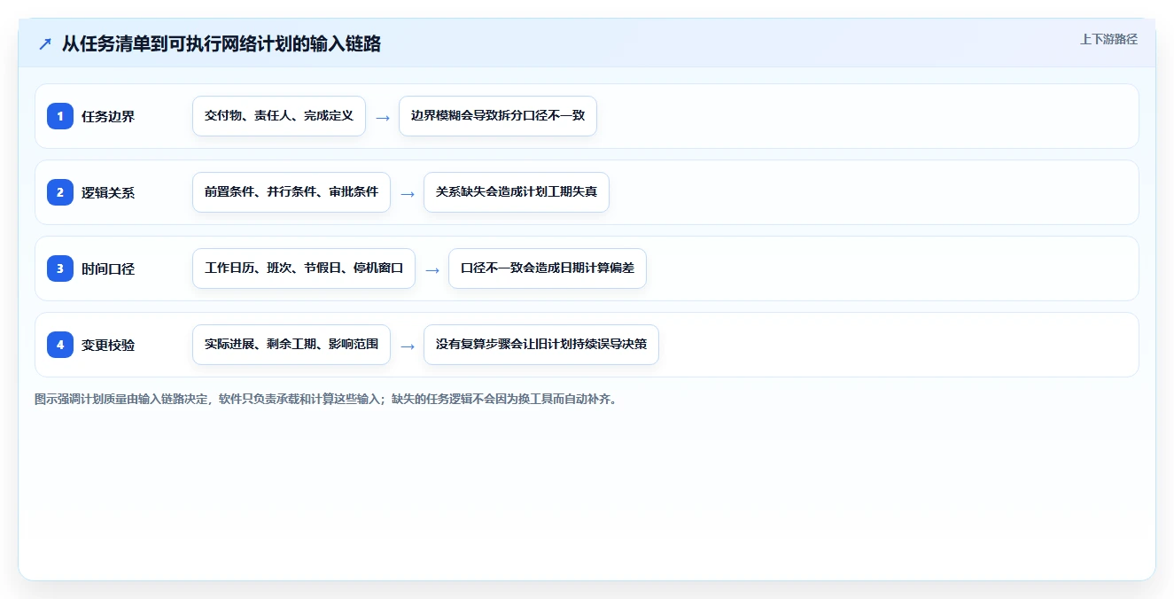
Task: Click the 上下游路径 label
Action: (x=1108, y=39)
